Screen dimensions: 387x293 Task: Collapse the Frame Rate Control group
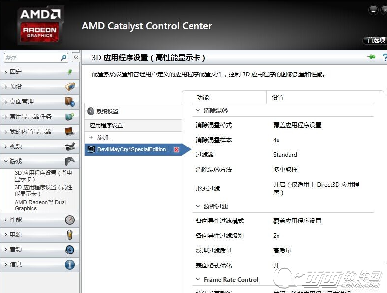[198, 279]
